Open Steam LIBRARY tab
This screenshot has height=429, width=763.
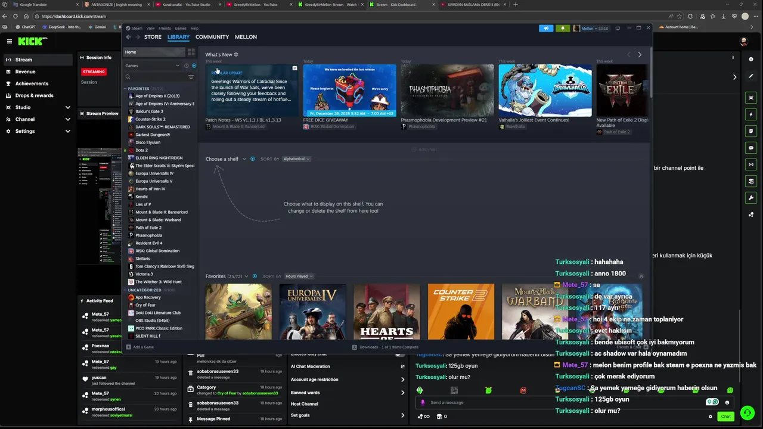click(x=178, y=37)
